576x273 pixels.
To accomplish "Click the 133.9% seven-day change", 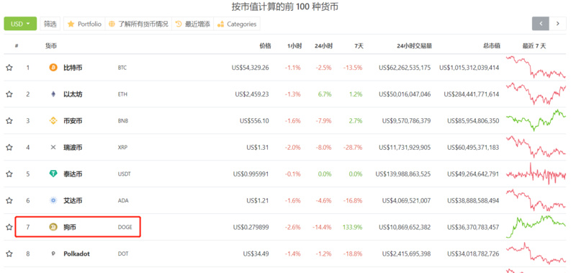I will [352, 227].
